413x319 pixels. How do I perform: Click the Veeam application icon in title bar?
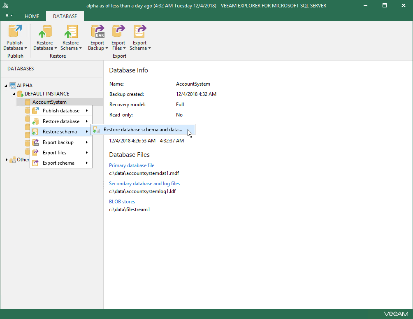(5, 5)
